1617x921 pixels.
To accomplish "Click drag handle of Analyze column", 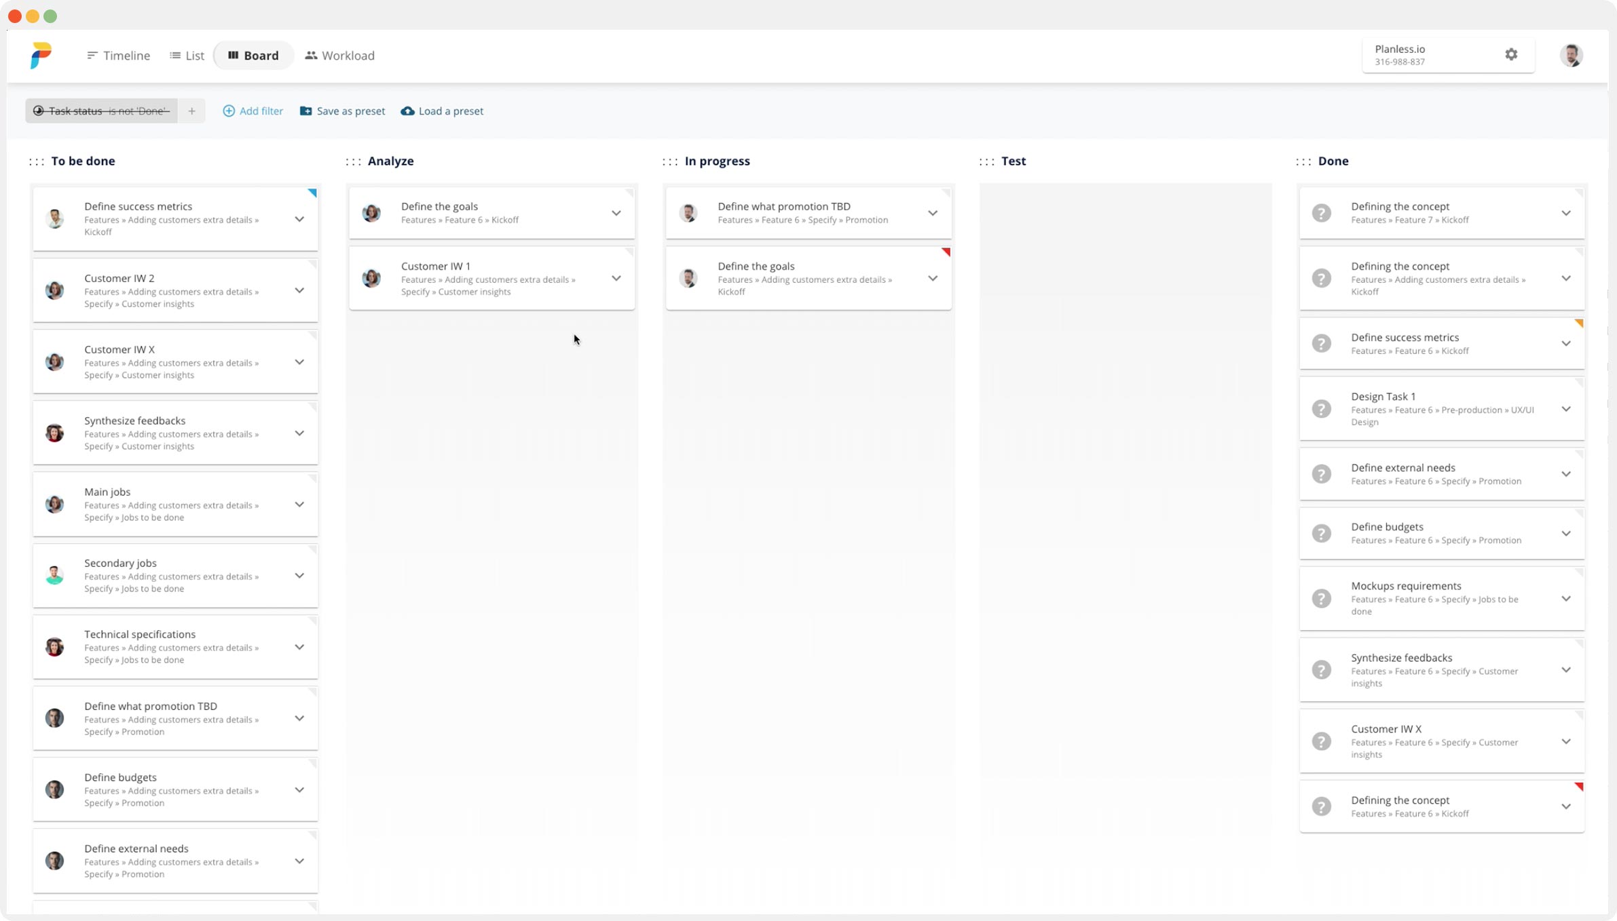I will (x=353, y=161).
